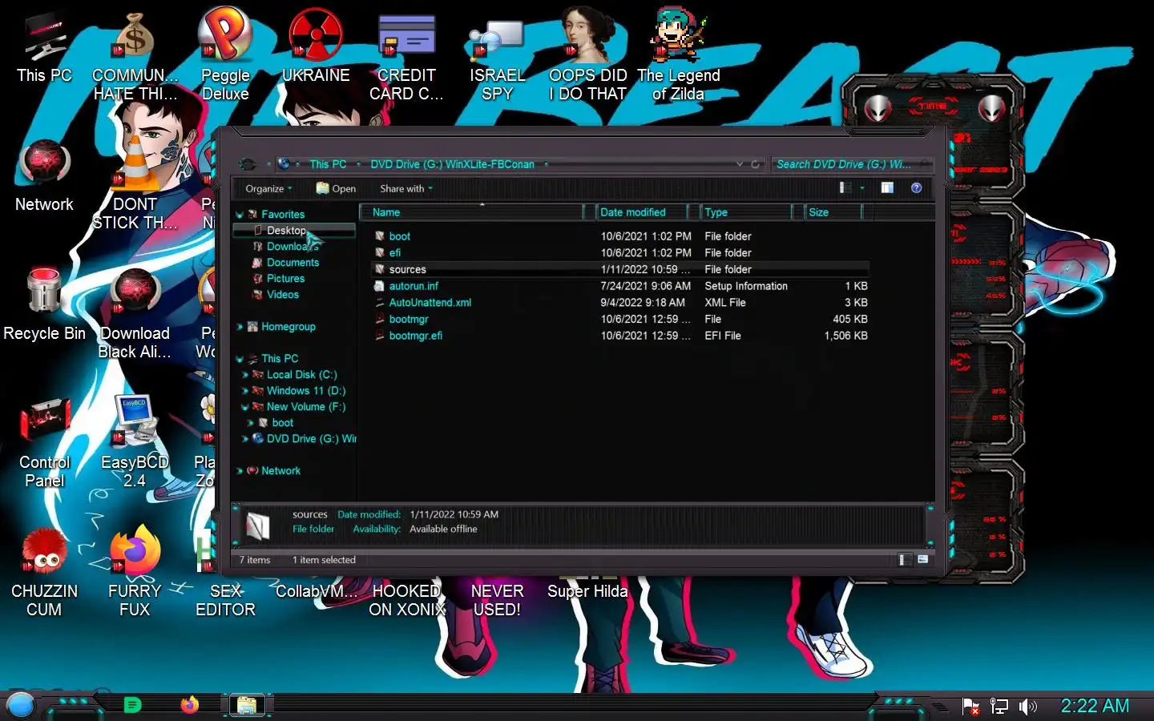Collapse the This PC tree node
This screenshot has height=721, width=1154.
pyautogui.click(x=240, y=359)
